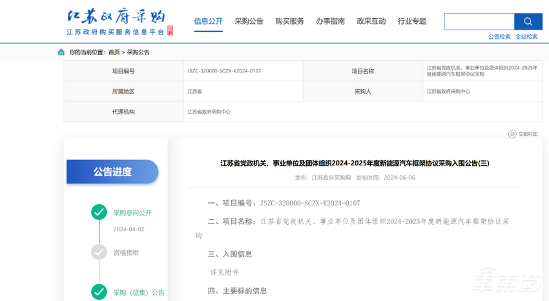Click the 采购意向公开 progress step
549x301 pixels.
[x=132, y=213]
